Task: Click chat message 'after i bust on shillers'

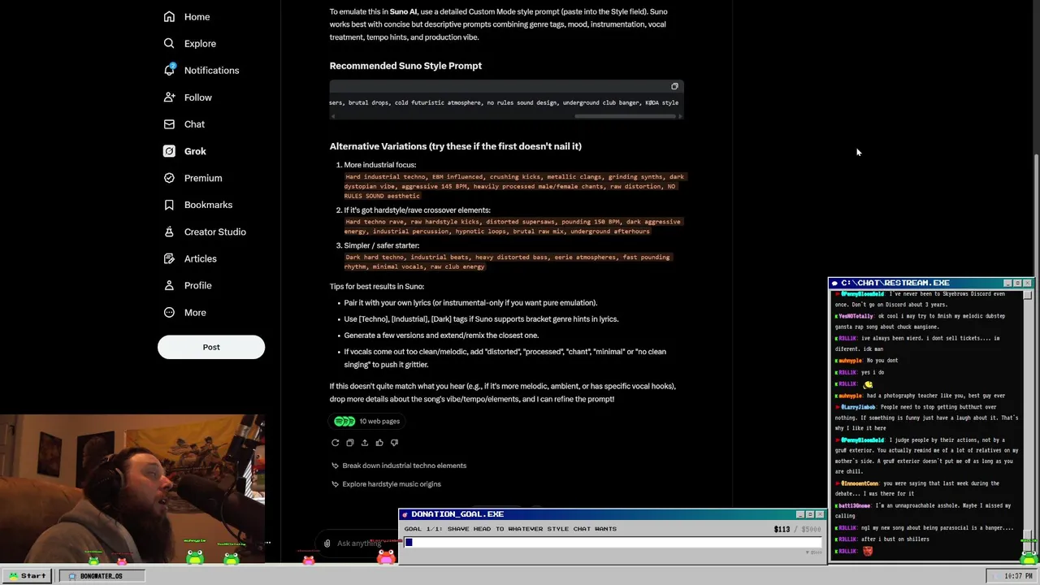Action: pyautogui.click(x=894, y=539)
